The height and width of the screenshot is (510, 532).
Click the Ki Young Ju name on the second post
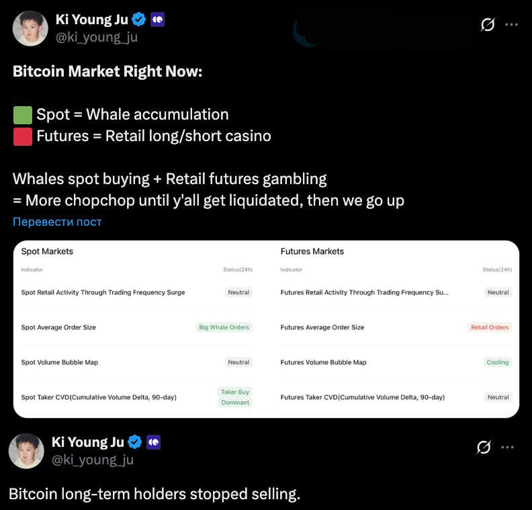click(87, 441)
